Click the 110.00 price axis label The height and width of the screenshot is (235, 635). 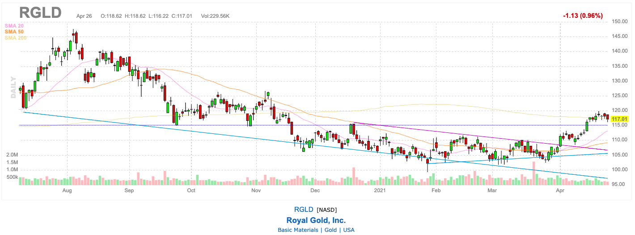tap(619, 140)
